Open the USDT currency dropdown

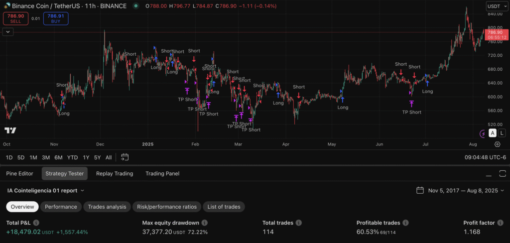(x=496, y=6)
